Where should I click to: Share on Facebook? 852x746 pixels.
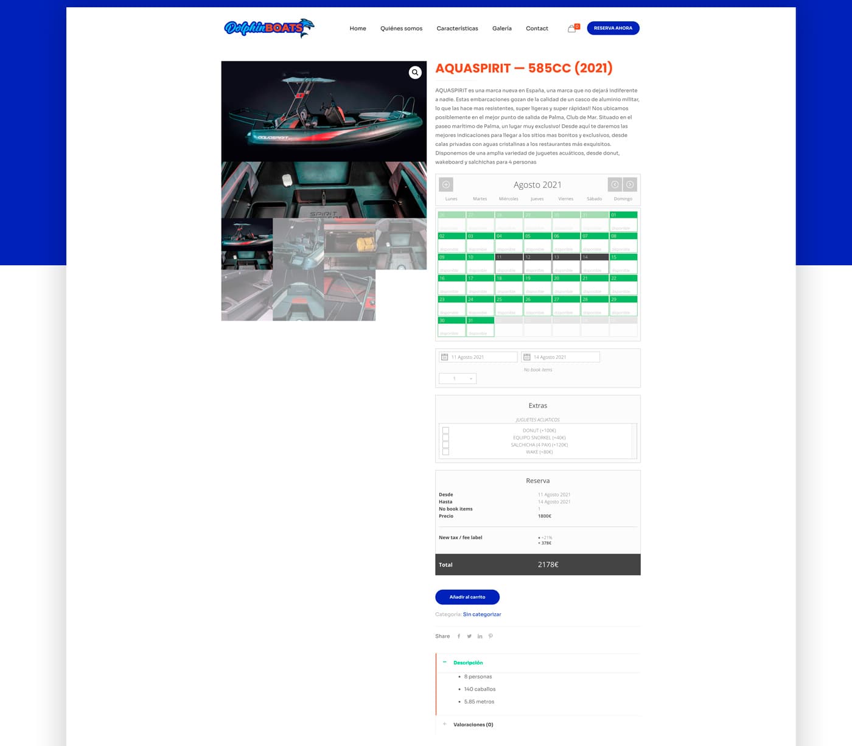tap(459, 636)
